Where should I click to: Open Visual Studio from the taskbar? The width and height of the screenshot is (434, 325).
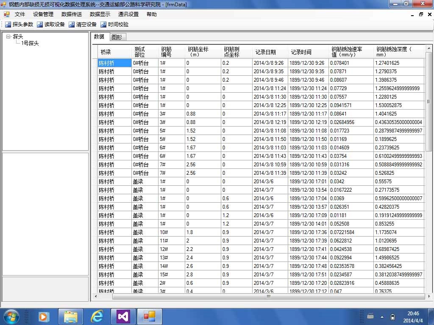(x=123, y=316)
